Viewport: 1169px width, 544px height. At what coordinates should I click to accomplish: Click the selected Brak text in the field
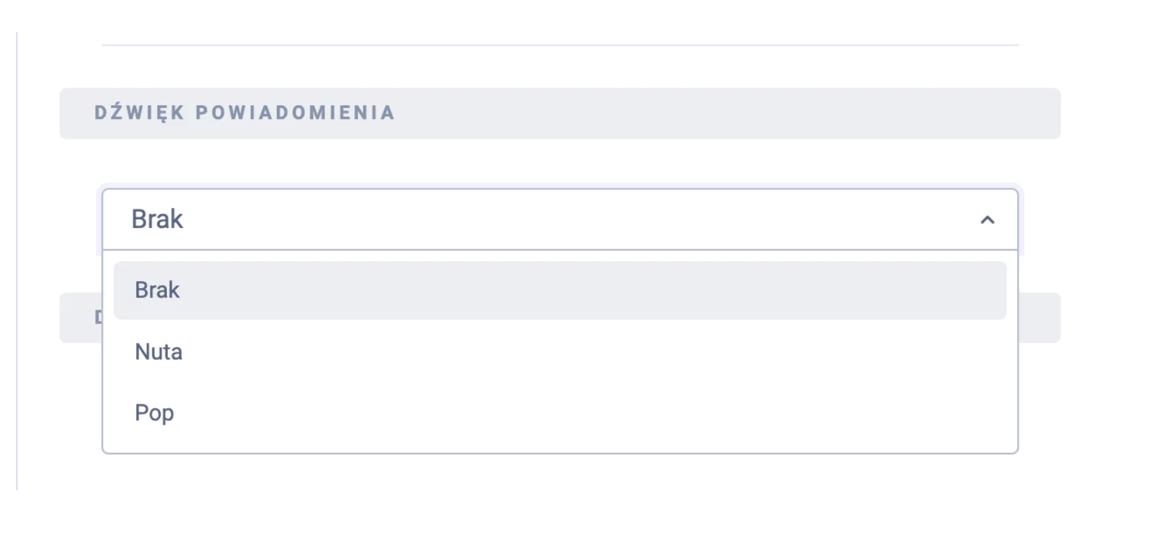(157, 219)
